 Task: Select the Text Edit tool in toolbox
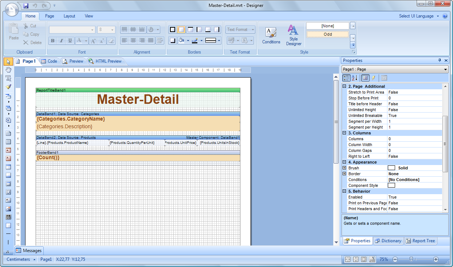pyautogui.click(x=8, y=78)
